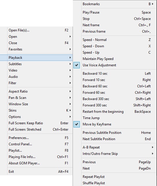Viewport: 157px width, 186px height.
Task: Uncheck Move by Keyframe option
Action: pos(114,124)
